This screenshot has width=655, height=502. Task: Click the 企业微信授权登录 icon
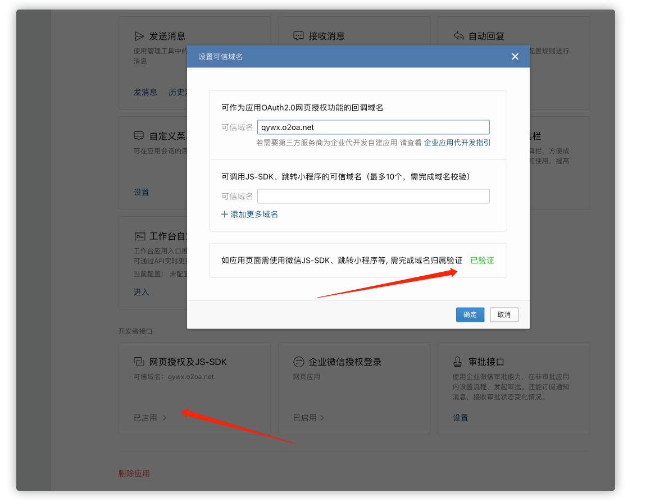coord(299,362)
